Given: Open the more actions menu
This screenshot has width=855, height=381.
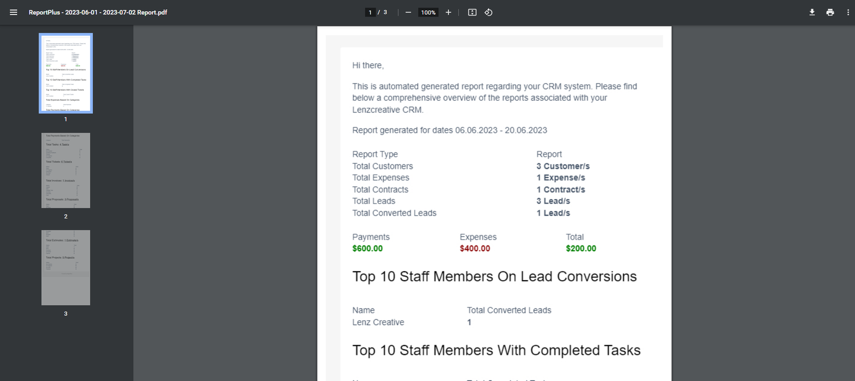Looking at the screenshot, I should tap(848, 12).
